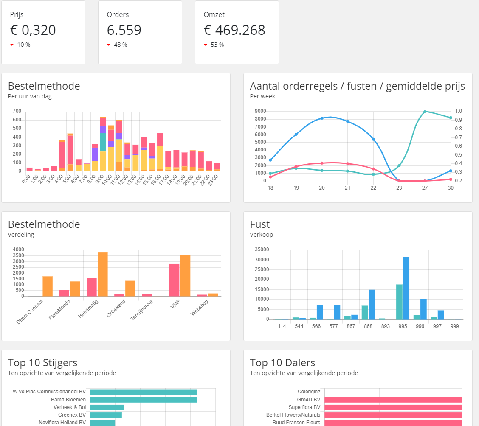Screen dimensions: 479x426
Task: Click the yellow segment of the 16:00 bar
Action: 160,158
